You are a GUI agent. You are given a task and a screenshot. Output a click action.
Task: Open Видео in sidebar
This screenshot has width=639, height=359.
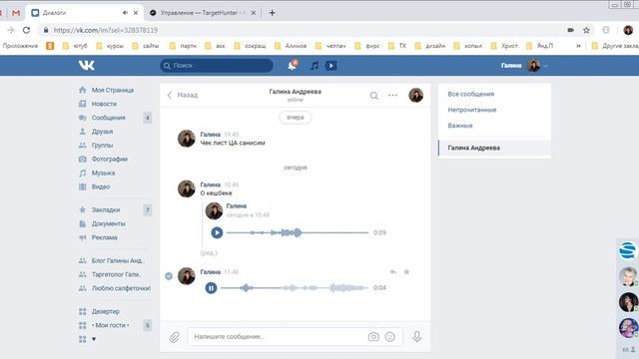pyautogui.click(x=101, y=186)
